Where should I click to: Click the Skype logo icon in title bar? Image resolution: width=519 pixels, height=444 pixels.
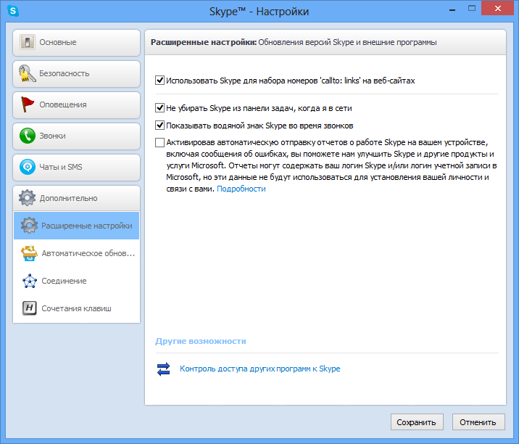[13, 11]
